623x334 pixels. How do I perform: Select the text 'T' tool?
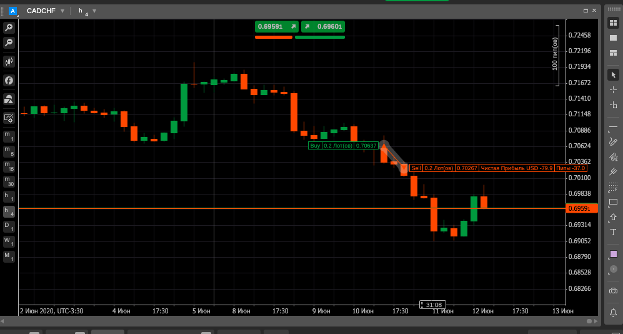[x=613, y=232]
